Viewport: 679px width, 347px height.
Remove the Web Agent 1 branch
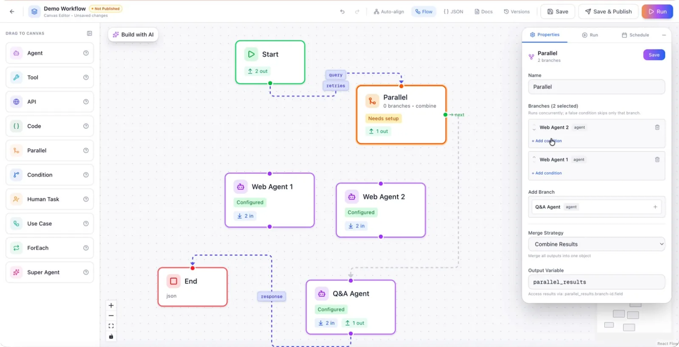(x=657, y=160)
